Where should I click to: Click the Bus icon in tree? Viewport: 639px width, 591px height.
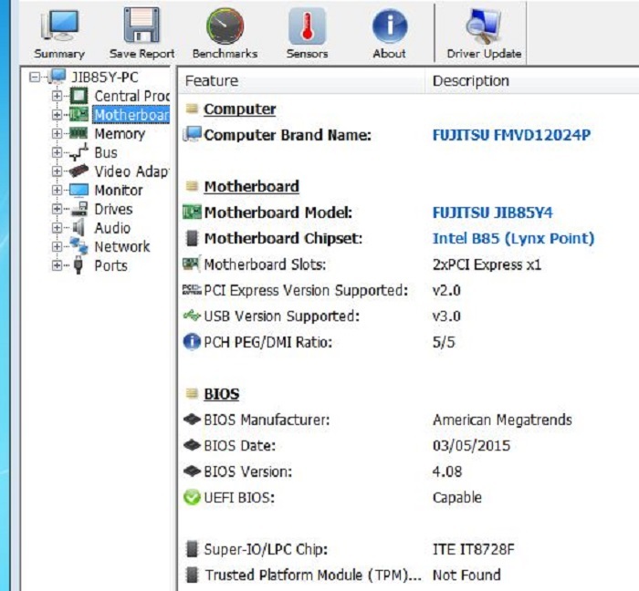pyautogui.click(x=79, y=152)
